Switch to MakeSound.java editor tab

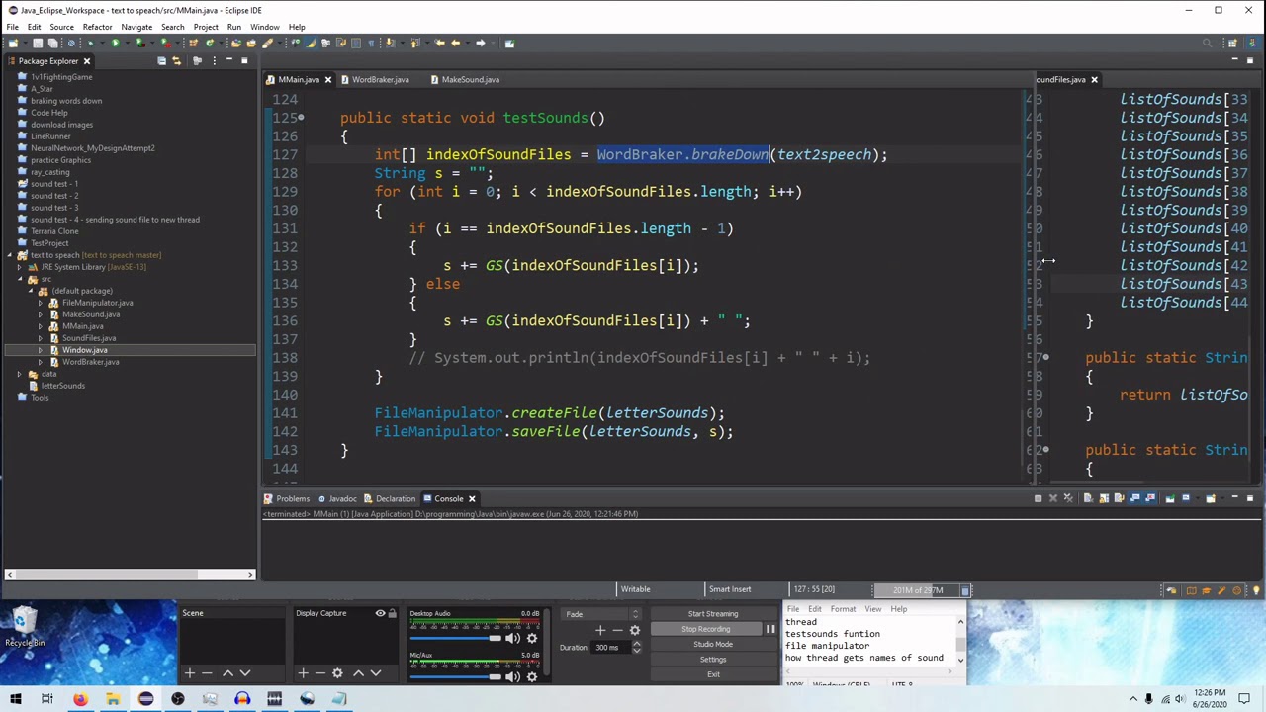470,79
